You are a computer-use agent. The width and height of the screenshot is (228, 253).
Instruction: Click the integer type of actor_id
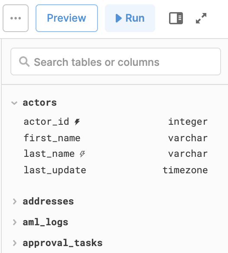click(x=188, y=122)
